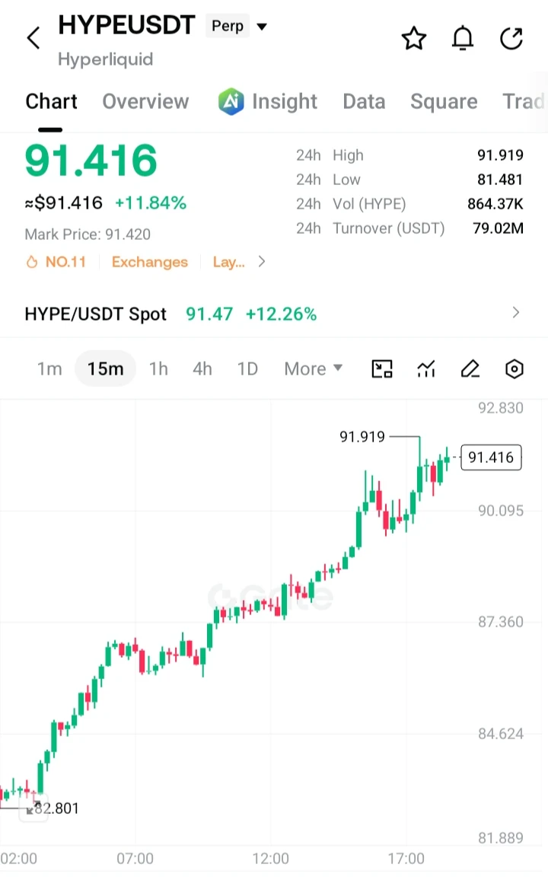548x877 pixels.
Task: Open chart settings hexagon icon
Action: [x=514, y=368]
